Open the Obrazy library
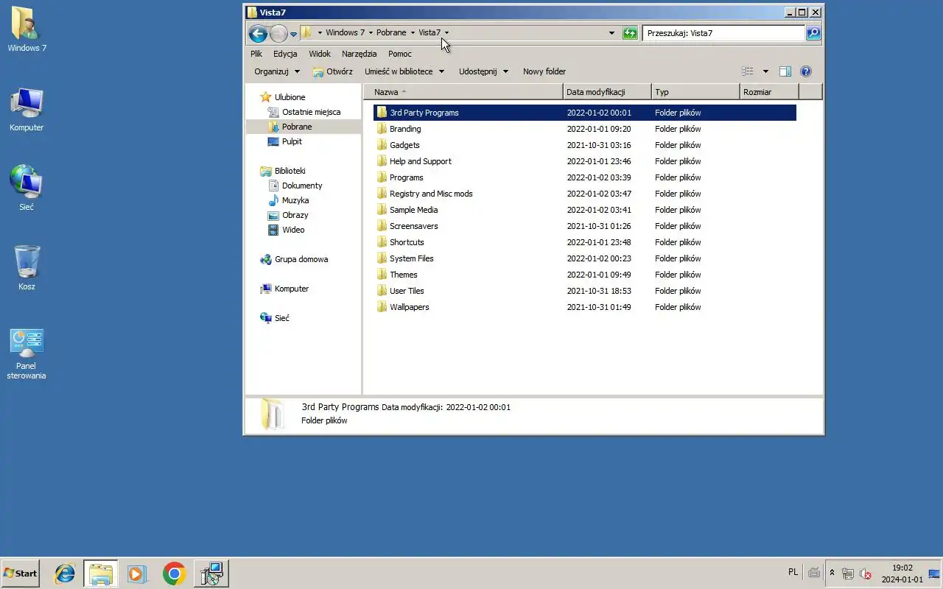 (x=288, y=215)
